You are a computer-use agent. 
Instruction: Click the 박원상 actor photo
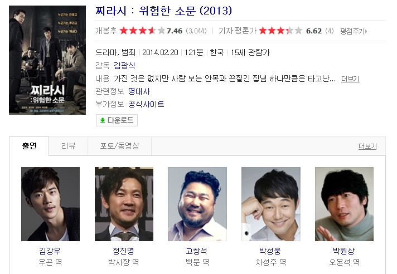point(344,204)
